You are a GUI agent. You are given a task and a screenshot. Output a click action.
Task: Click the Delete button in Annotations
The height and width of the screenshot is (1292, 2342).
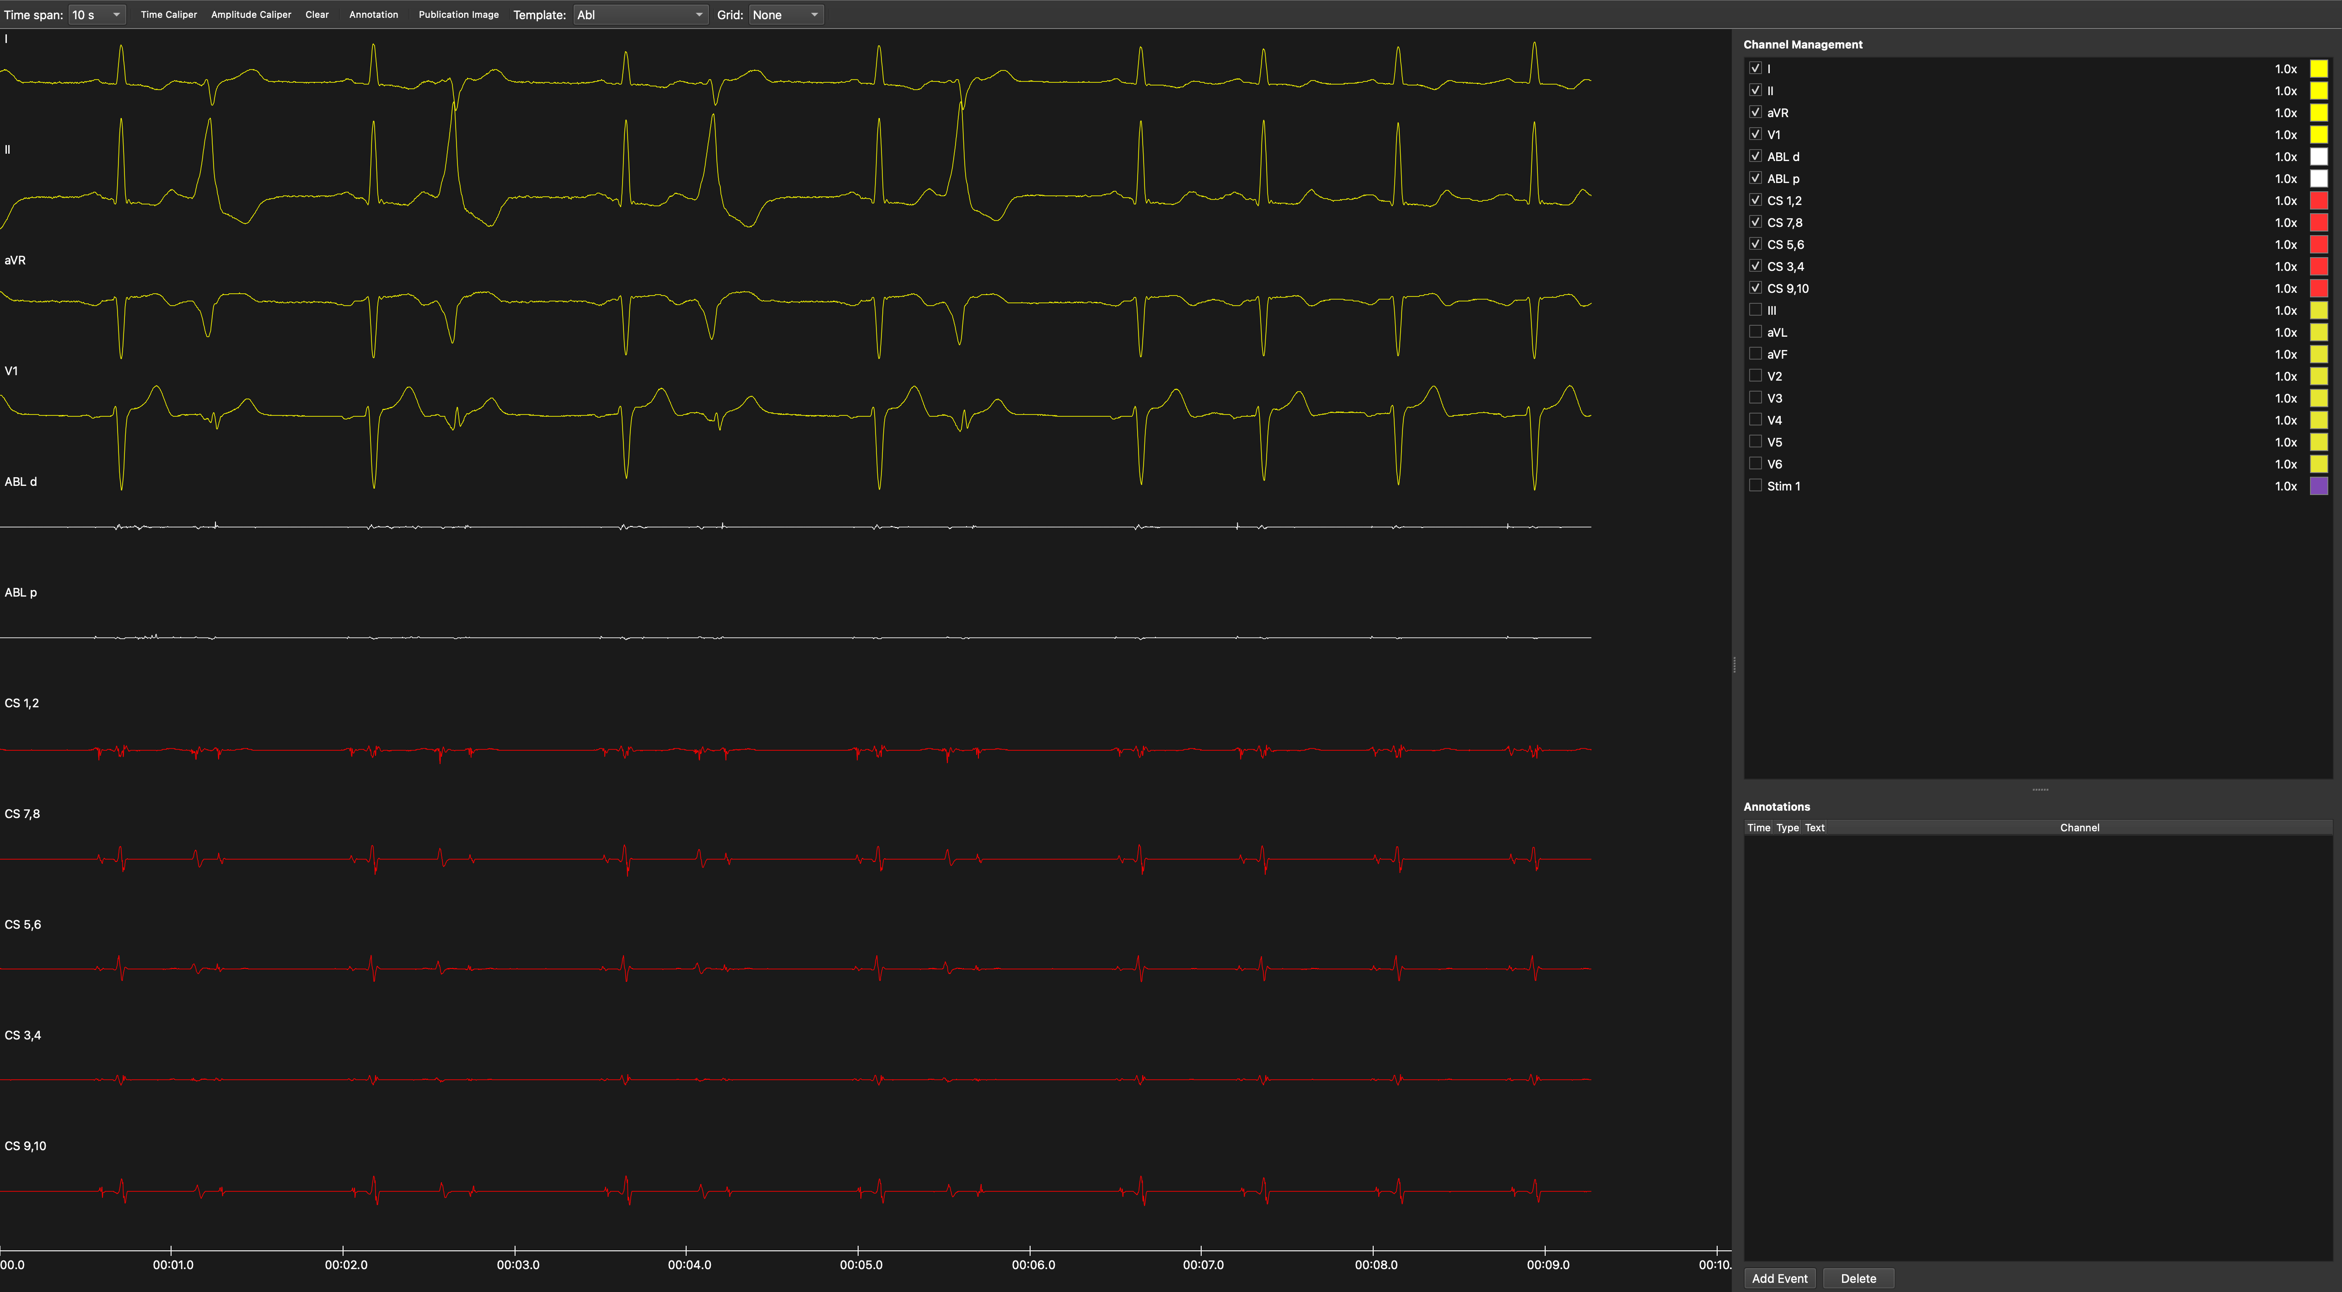point(1859,1278)
